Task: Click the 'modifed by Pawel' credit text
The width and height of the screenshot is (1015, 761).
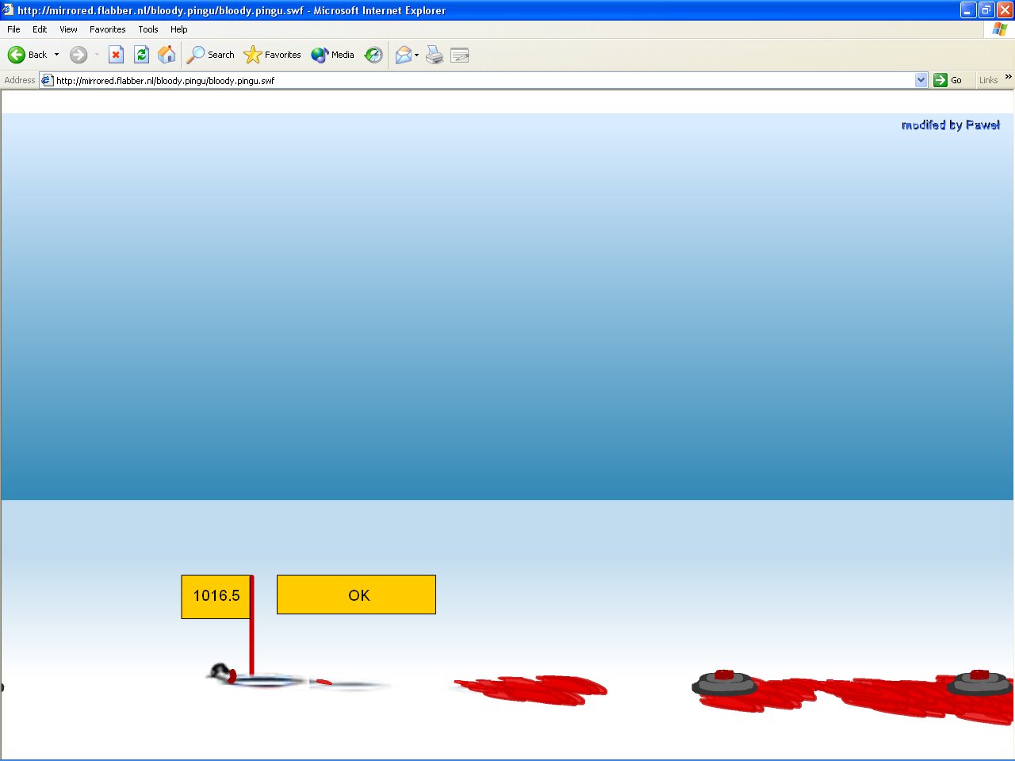Action: click(951, 125)
